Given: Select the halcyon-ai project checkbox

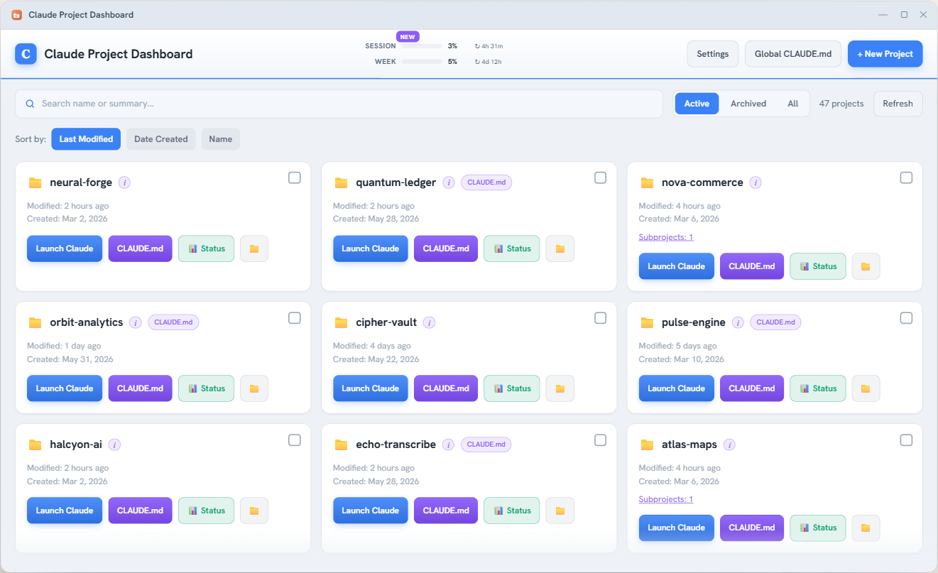Looking at the screenshot, I should coord(295,440).
